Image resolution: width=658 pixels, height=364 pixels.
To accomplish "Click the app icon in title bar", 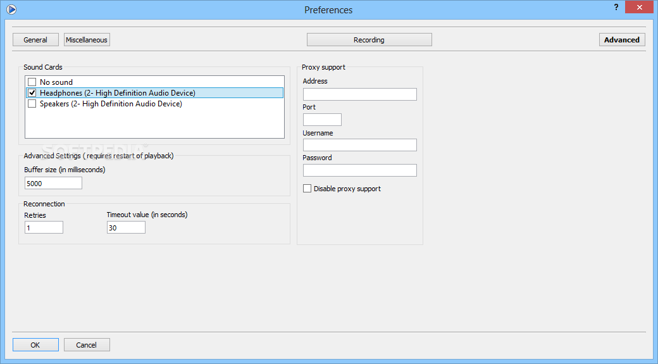I will coord(11,9).
